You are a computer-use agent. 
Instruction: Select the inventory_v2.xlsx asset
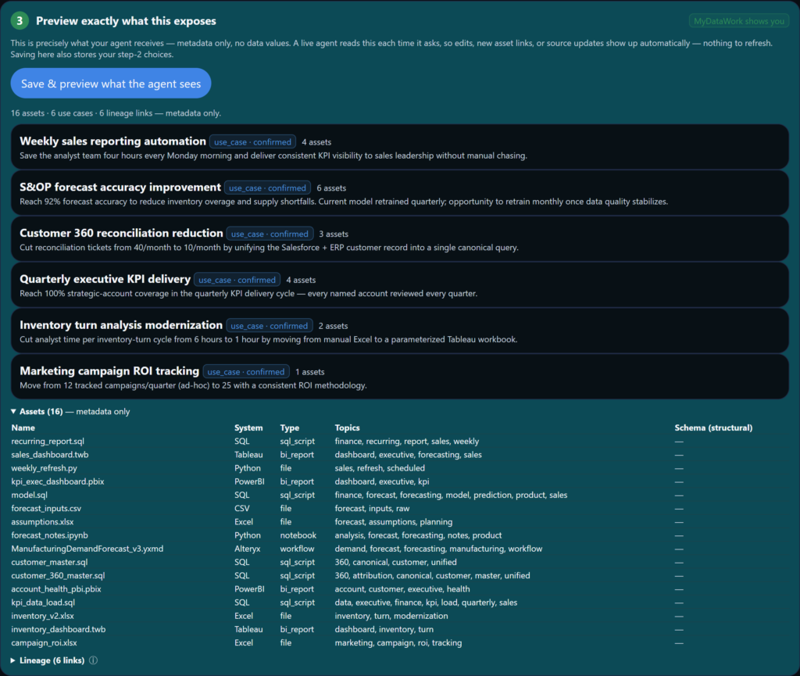click(x=42, y=616)
